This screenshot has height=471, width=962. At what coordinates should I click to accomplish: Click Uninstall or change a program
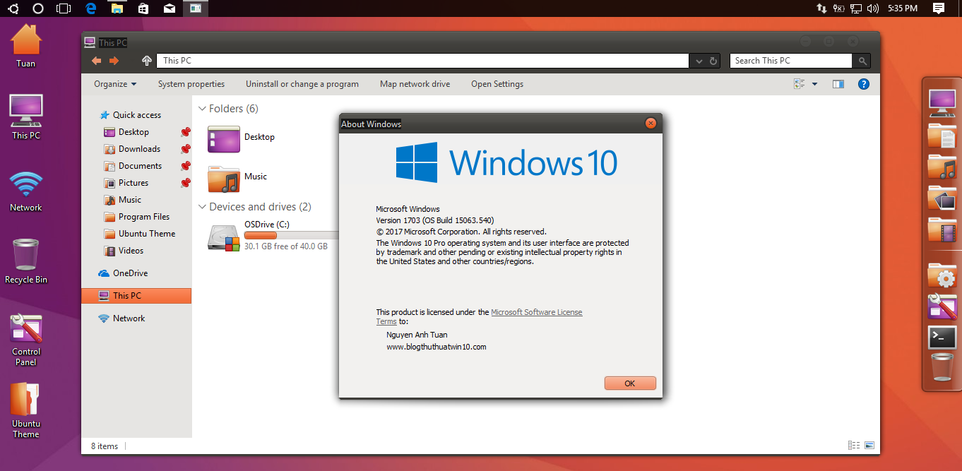pyautogui.click(x=302, y=83)
